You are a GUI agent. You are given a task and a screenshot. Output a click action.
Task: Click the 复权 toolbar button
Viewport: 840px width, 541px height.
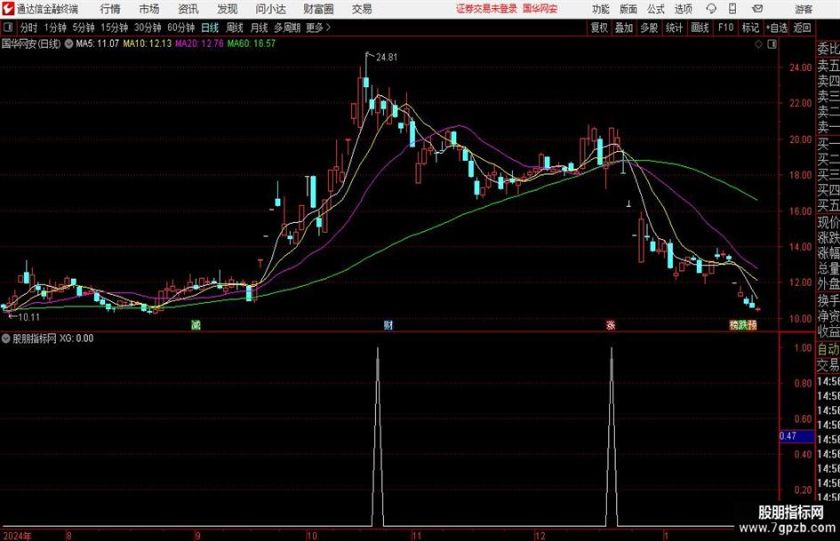pos(599,28)
